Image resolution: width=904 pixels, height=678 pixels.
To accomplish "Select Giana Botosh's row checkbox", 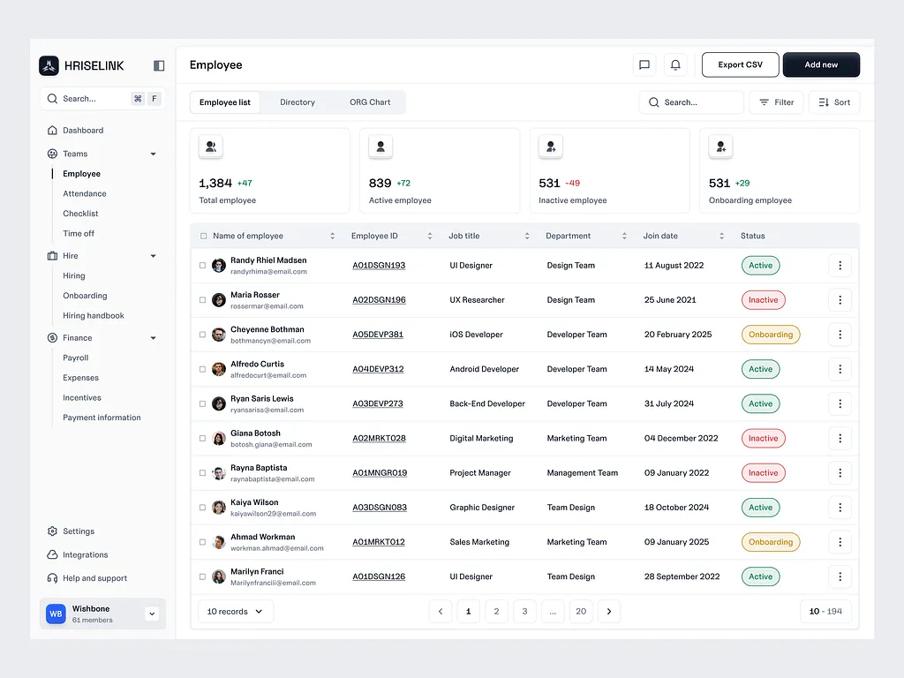I will [x=201, y=438].
